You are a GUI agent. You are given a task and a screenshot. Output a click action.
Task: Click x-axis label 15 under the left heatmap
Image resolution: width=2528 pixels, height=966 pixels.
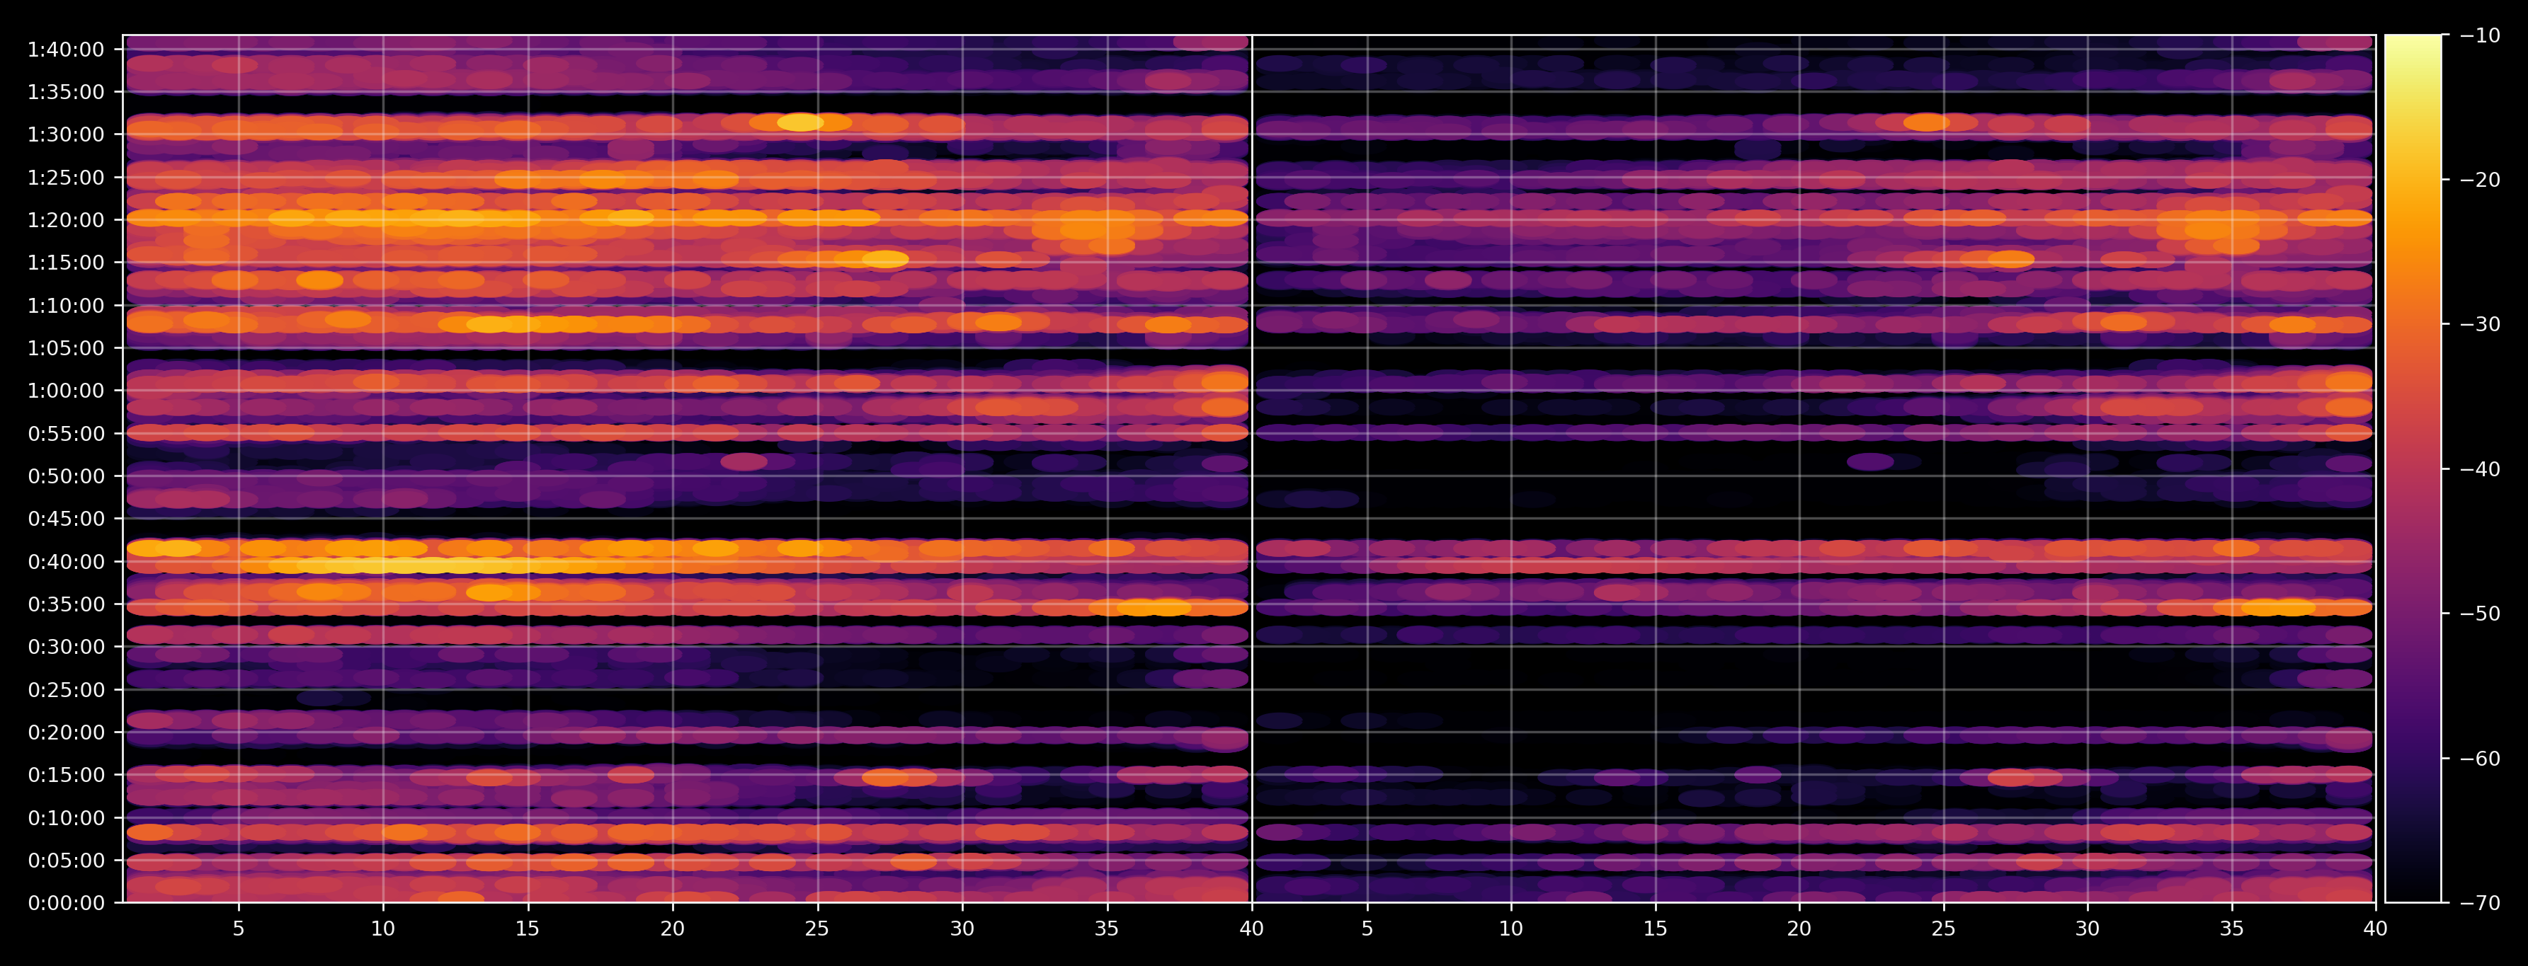coord(528,930)
